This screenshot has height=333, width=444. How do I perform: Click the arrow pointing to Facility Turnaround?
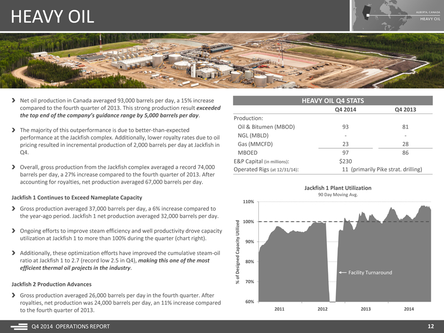(342, 272)
